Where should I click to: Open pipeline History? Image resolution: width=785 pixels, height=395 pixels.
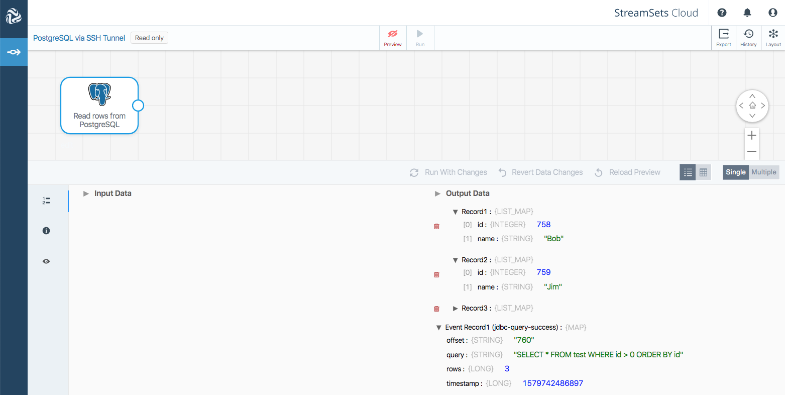(x=748, y=38)
